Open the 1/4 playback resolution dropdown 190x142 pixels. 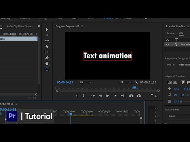(125, 82)
